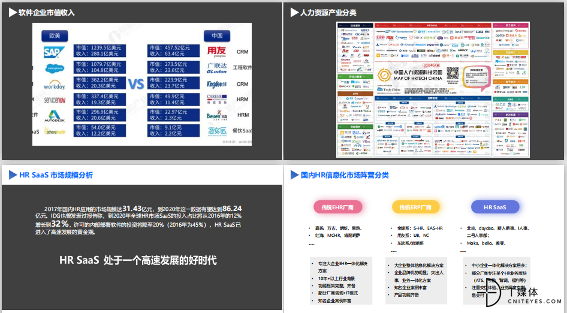Click the athenahealth logo

pyautogui.click(x=55, y=131)
